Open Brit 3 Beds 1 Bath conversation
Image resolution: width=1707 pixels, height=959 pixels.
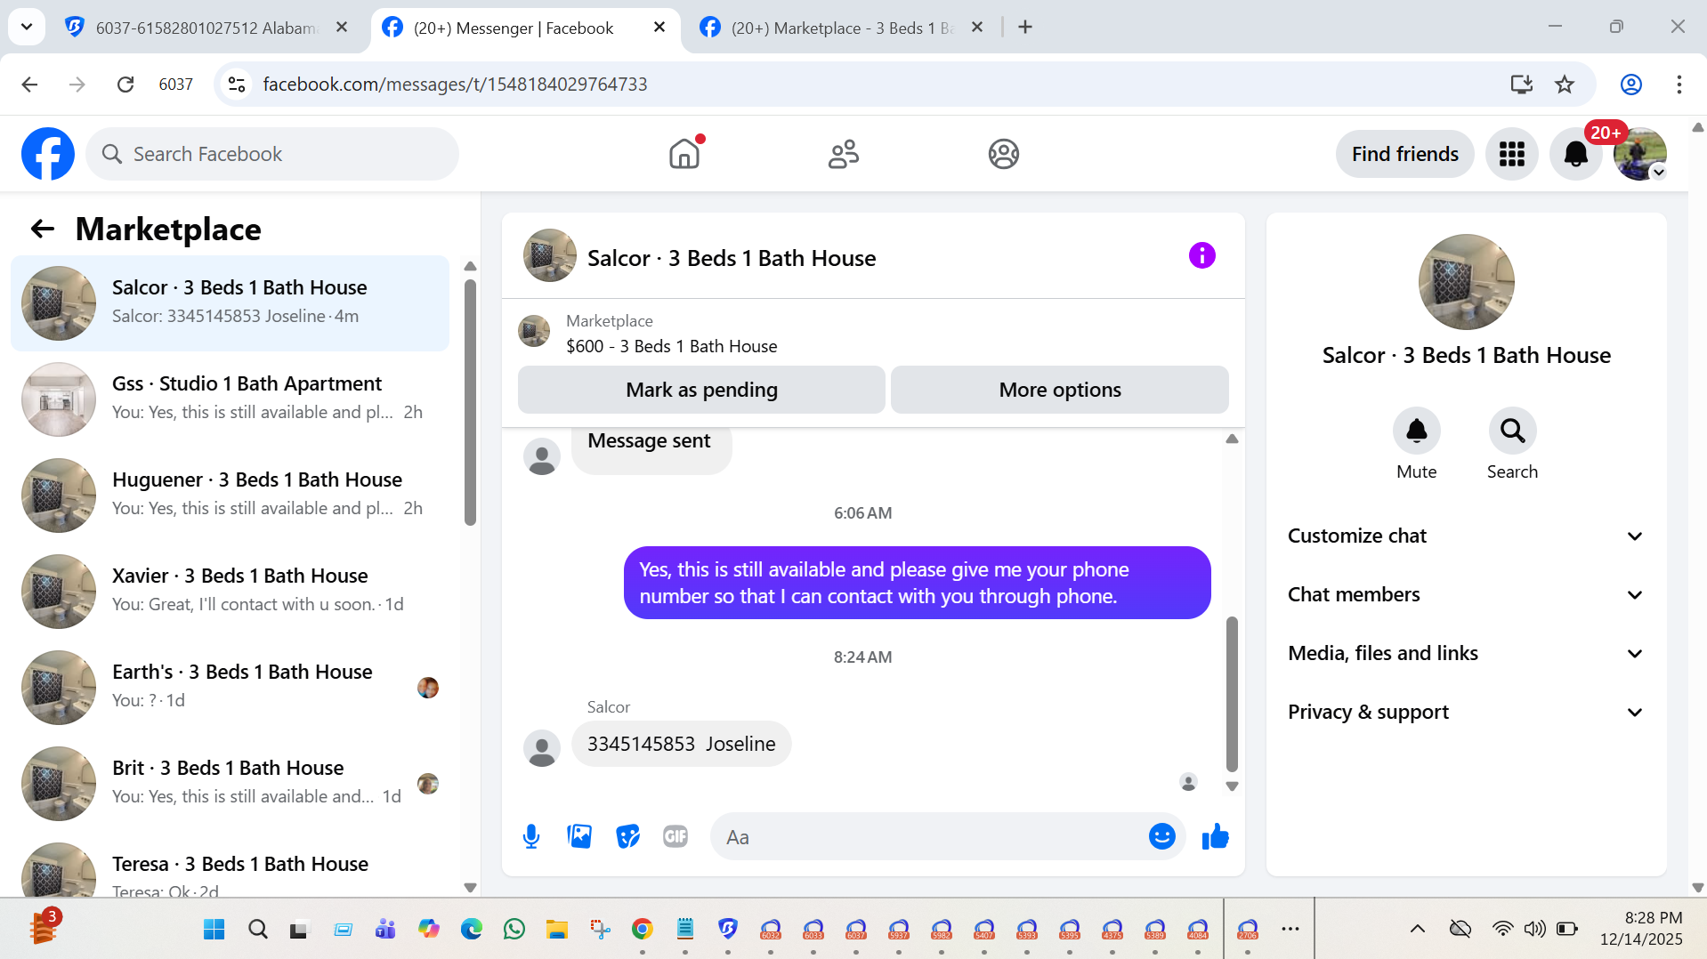tap(230, 783)
